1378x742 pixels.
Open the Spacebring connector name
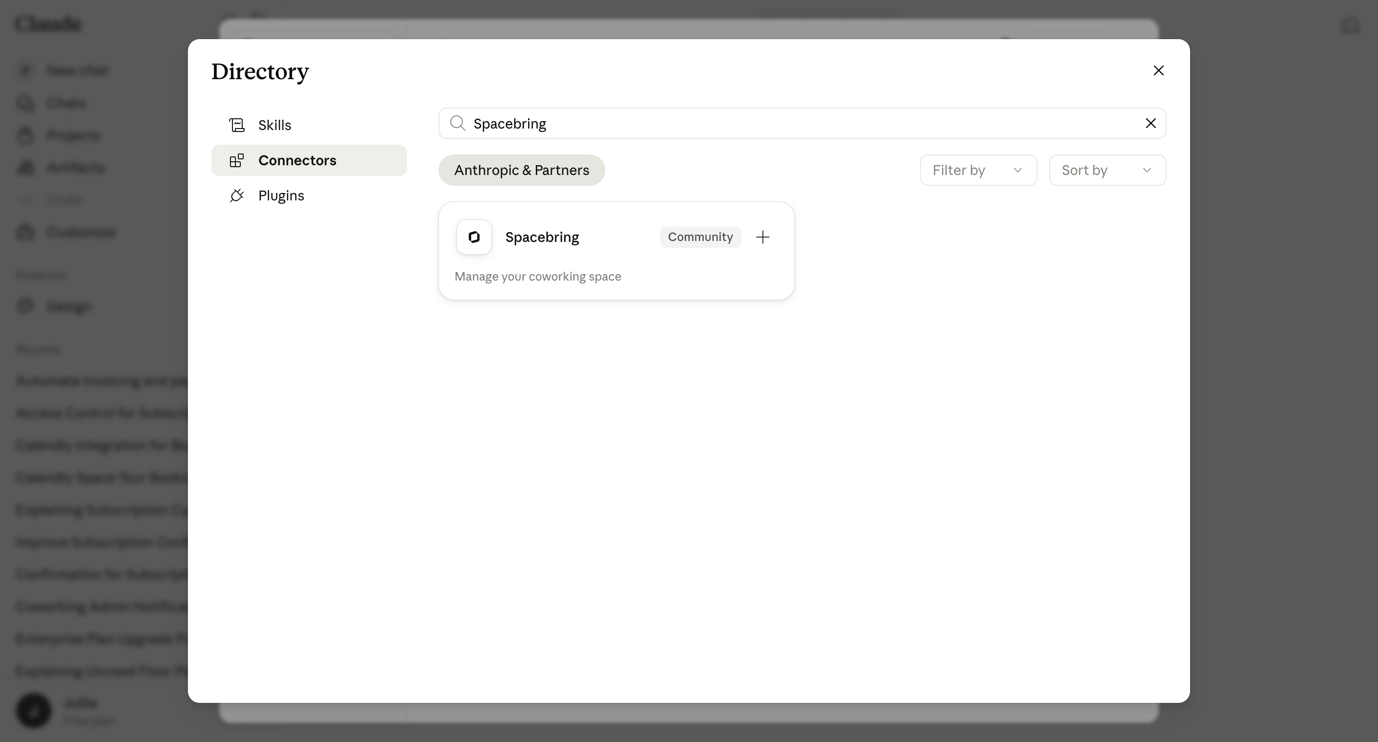click(x=542, y=237)
